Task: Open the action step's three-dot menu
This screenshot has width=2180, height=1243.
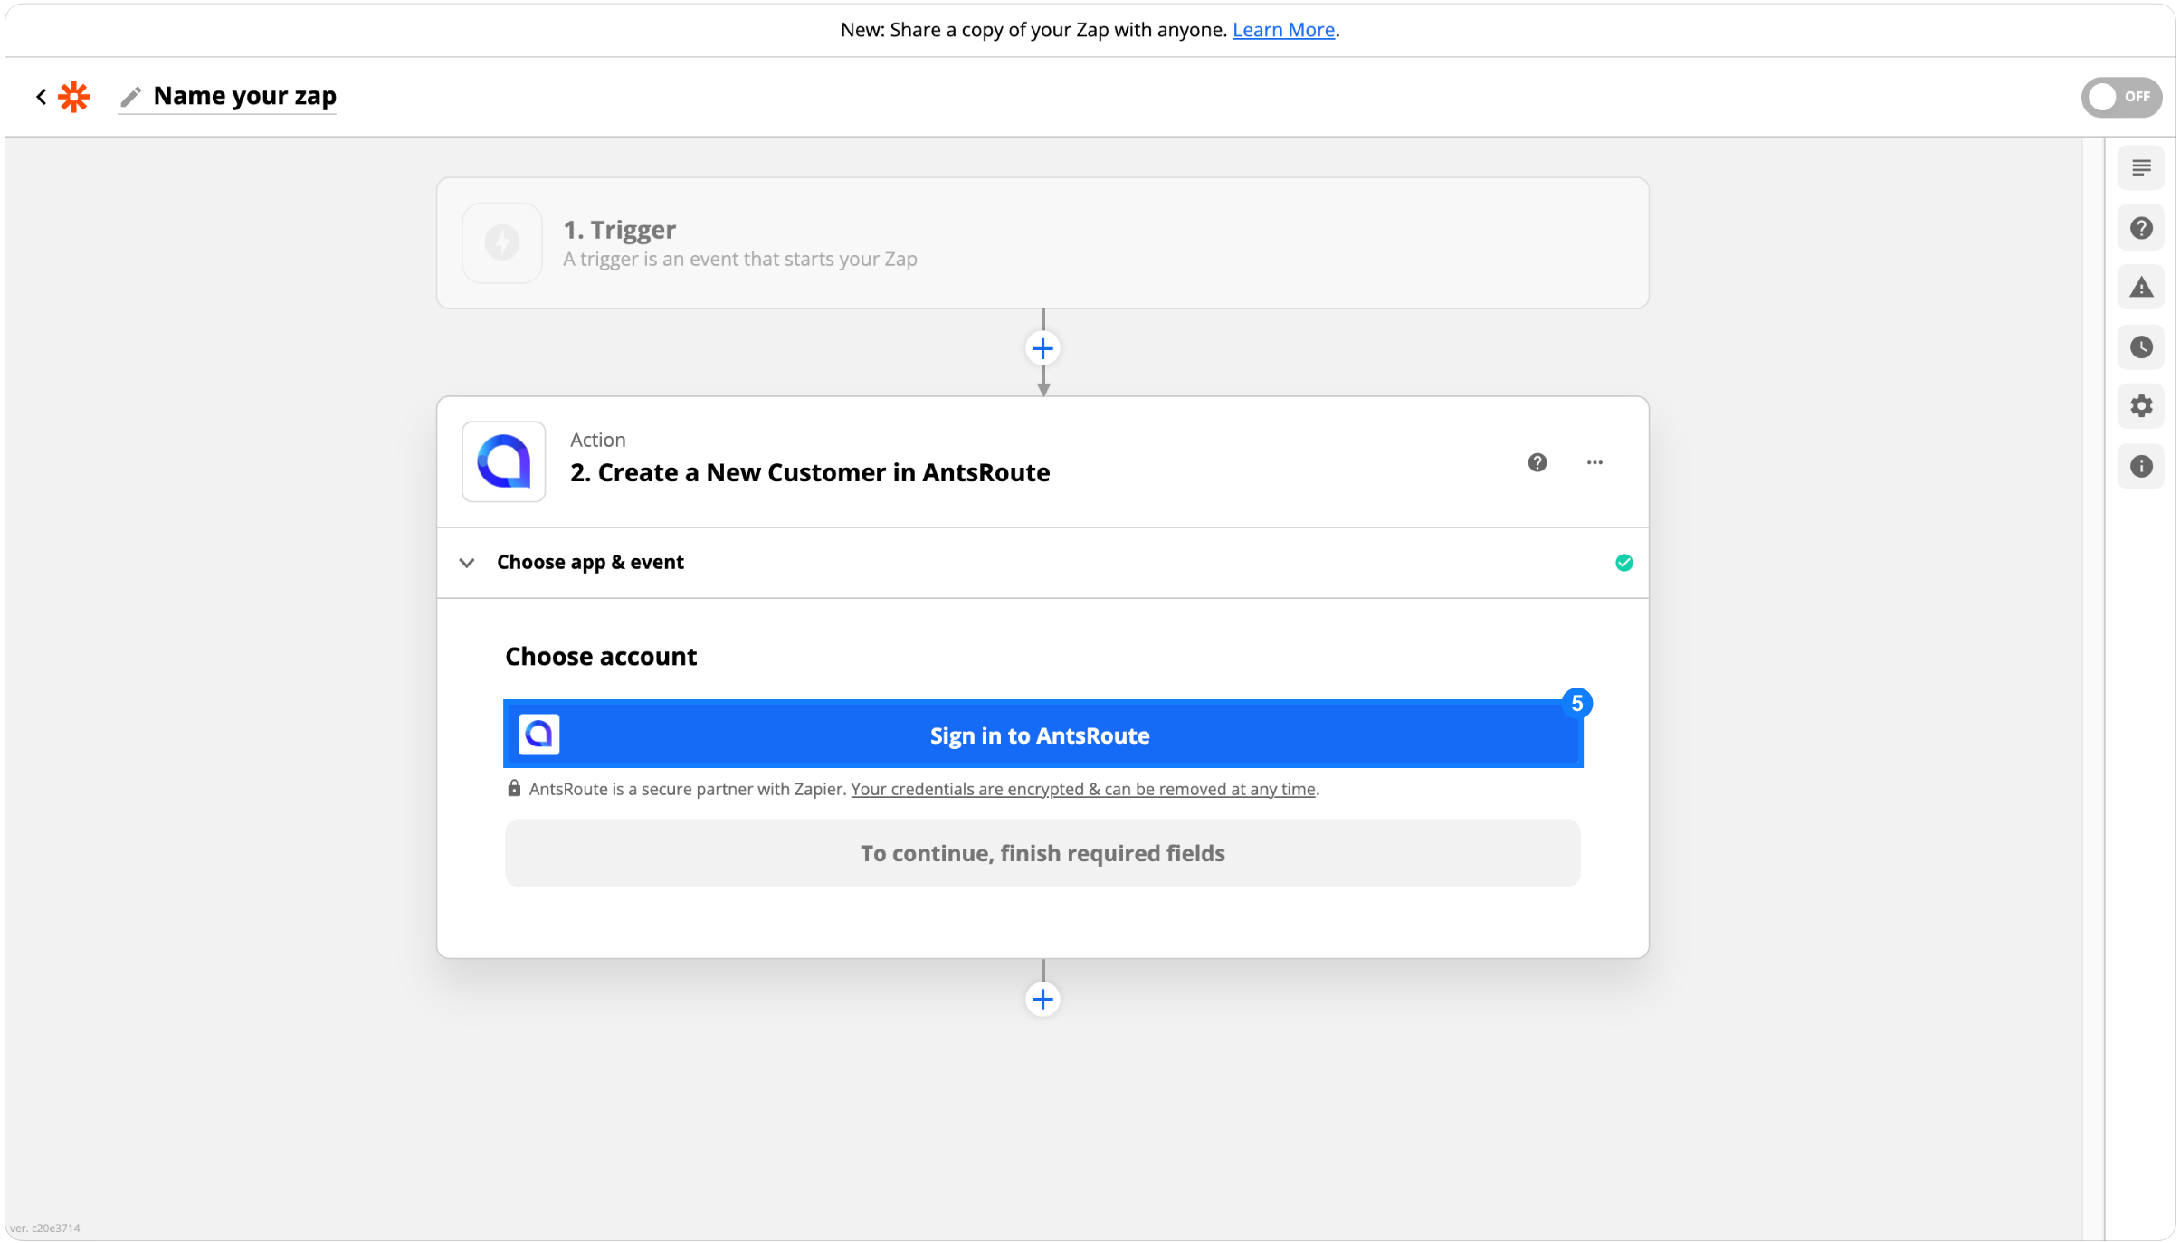Action: point(1595,462)
